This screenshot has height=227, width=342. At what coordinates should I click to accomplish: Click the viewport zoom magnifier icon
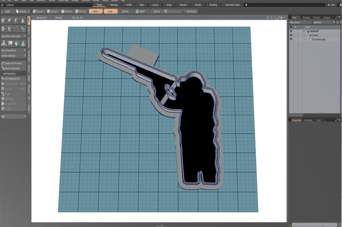(x=275, y=18)
